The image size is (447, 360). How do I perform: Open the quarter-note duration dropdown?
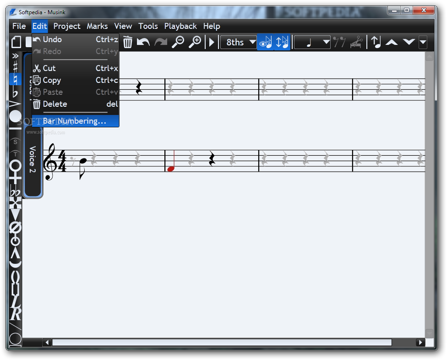click(x=312, y=42)
